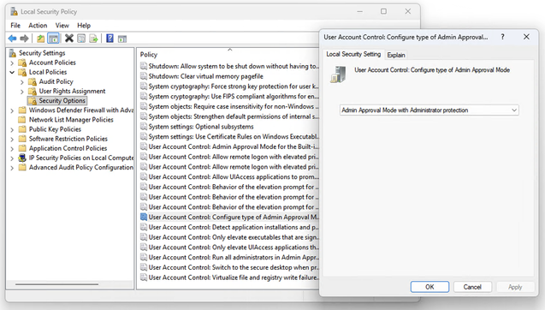Select Allow UIAccess applications to prompt policy
The height and width of the screenshot is (310, 545).
click(x=229, y=176)
